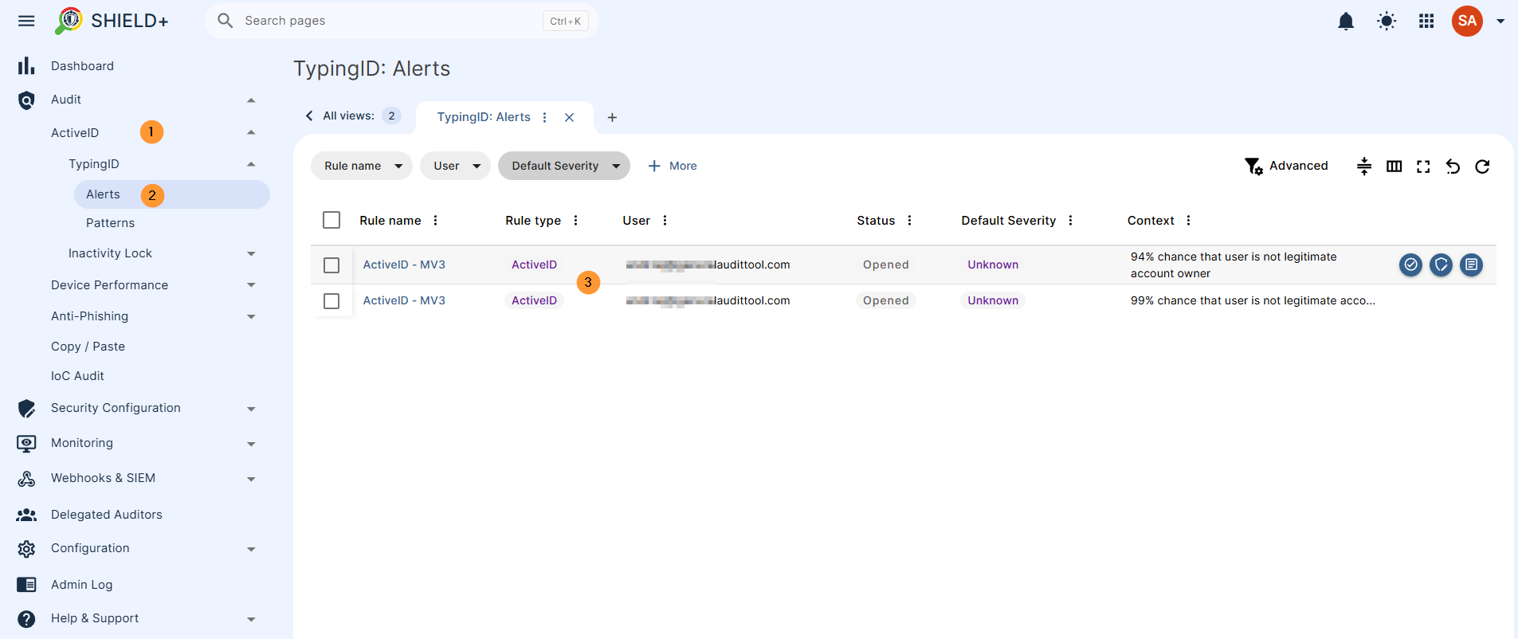Expand the account dropdown arrow beside avatar

click(x=1500, y=22)
